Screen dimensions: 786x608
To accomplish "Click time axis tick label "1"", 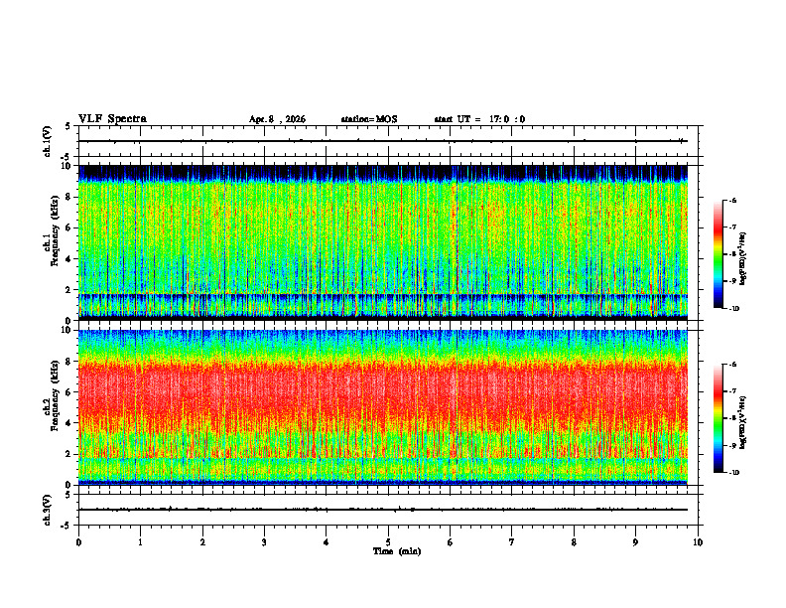I will point(140,542).
